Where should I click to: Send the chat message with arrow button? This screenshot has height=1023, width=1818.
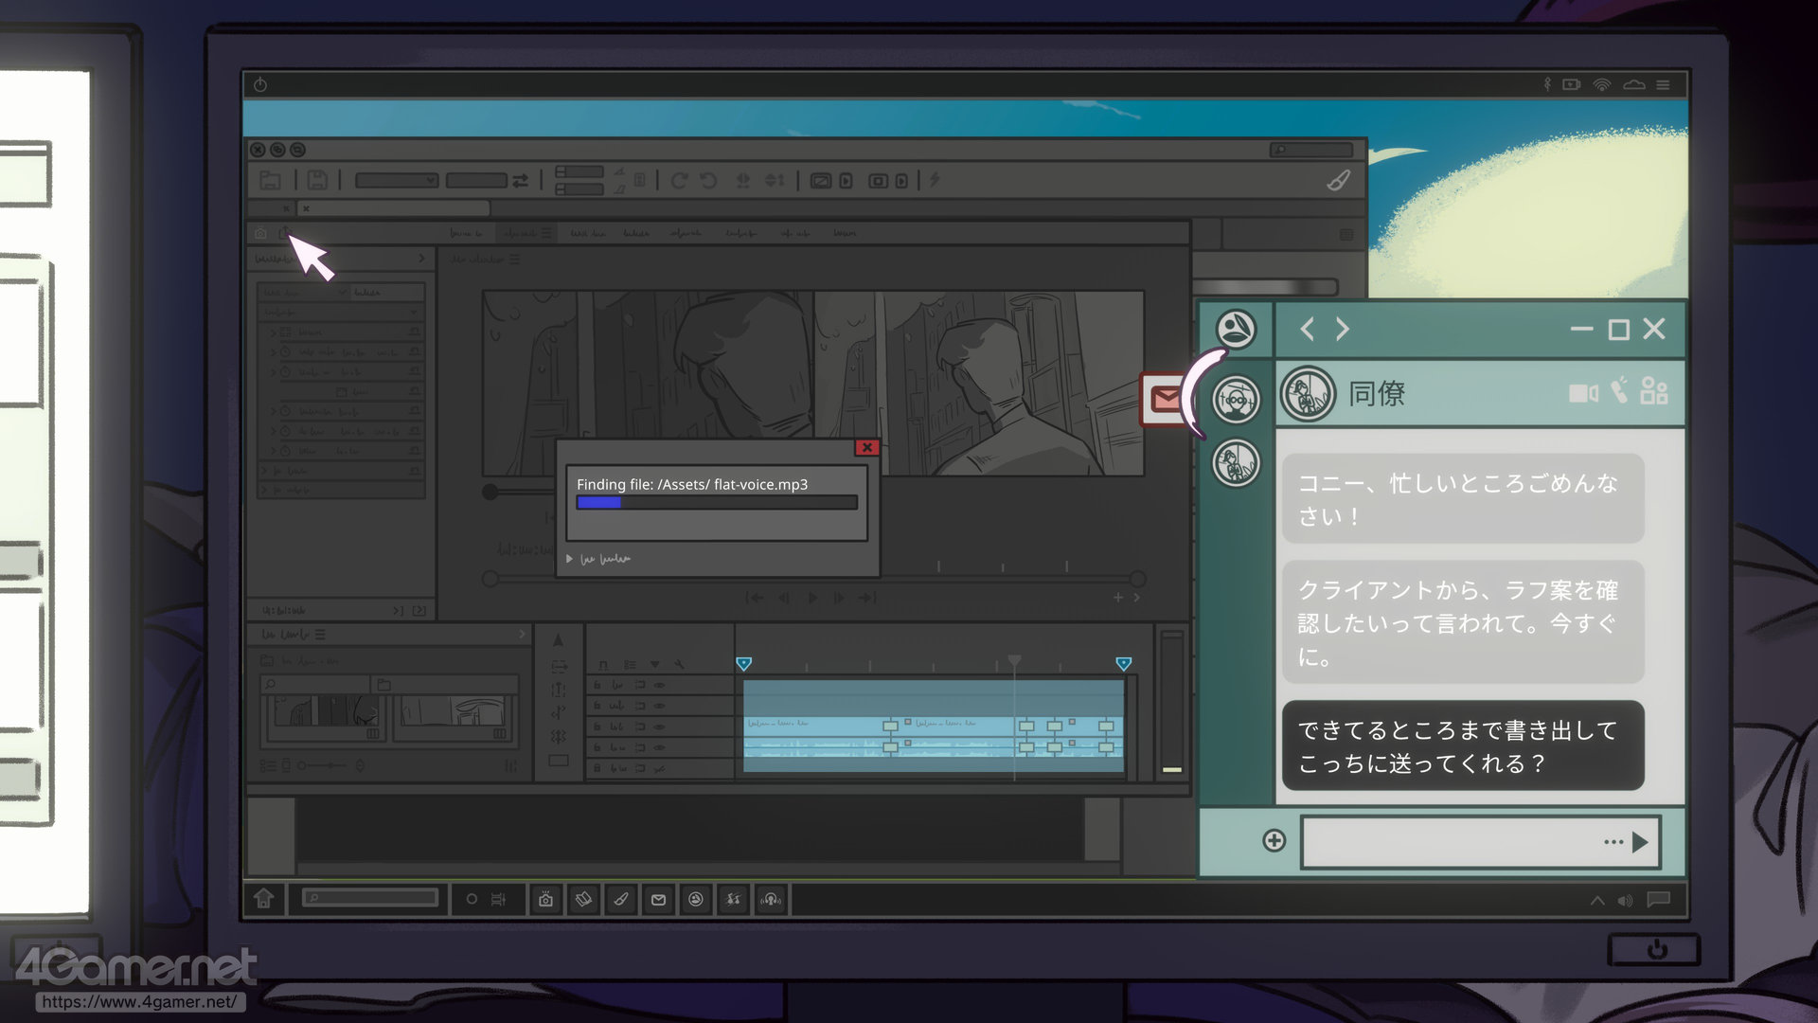coord(1640,842)
